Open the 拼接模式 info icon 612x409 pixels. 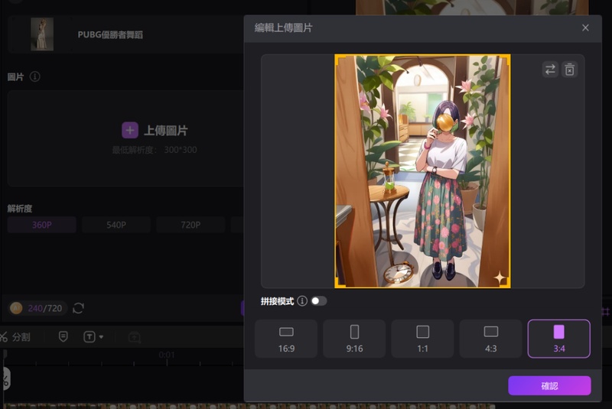tap(302, 301)
